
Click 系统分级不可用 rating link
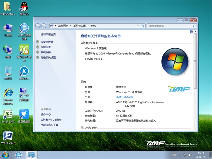[125, 97]
